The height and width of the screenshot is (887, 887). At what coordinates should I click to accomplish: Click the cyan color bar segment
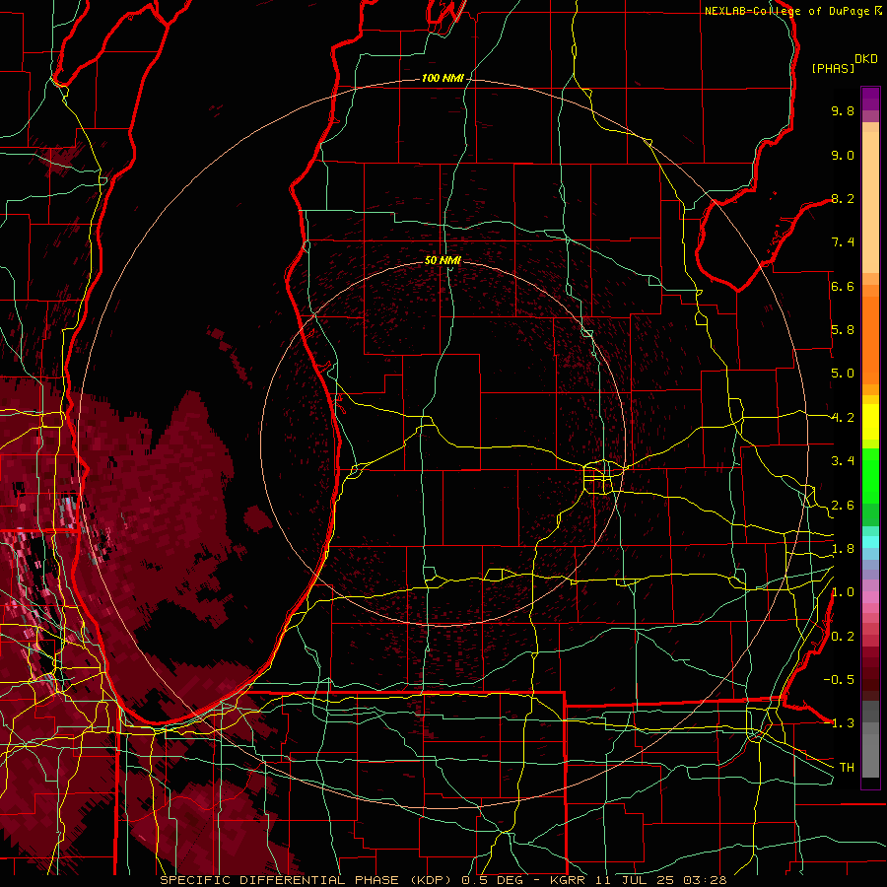(870, 542)
